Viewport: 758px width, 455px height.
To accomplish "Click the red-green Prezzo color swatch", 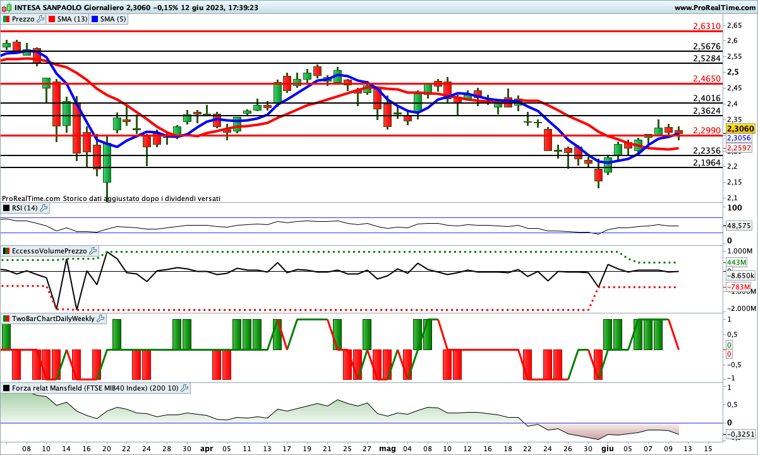I will (6, 19).
